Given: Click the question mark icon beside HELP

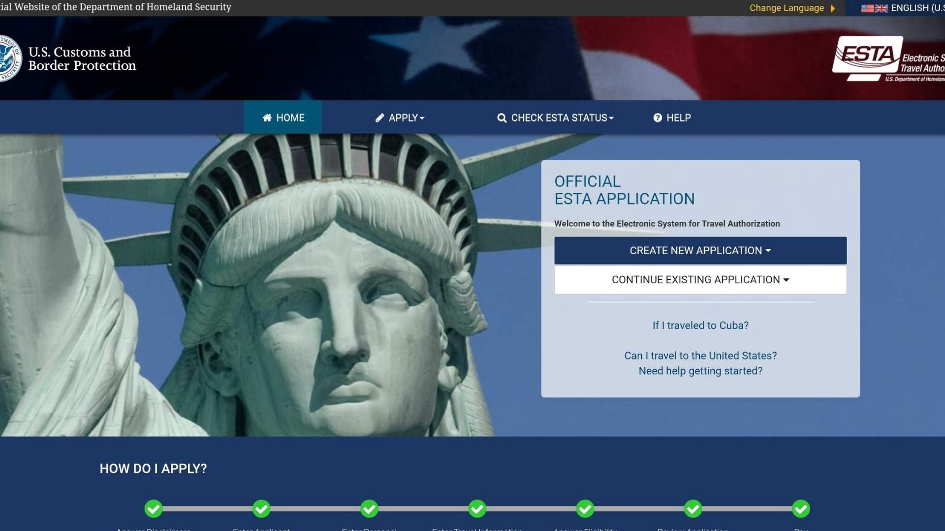Looking at the screenshot, I should pyautogui.click(x=658, y=118).
